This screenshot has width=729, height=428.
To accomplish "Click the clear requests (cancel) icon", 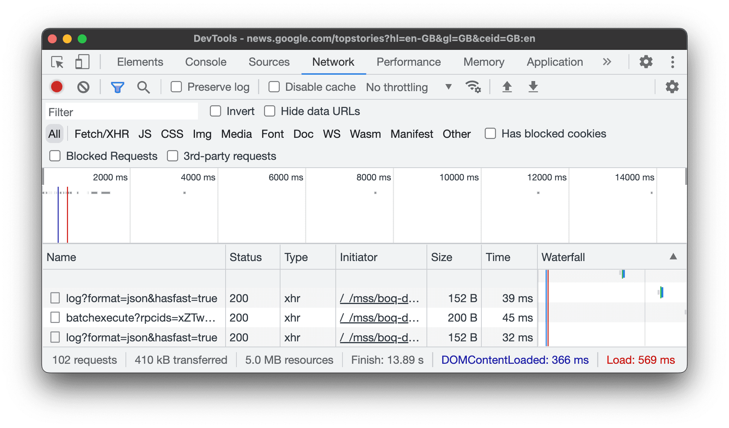I will pyautogui.click(x=82, y=87).
